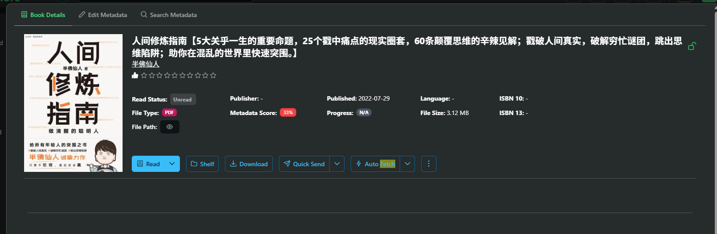Open the three-dot more options menu
The width and height of the screenshot is (717, 234).
(x=429, y=164)
